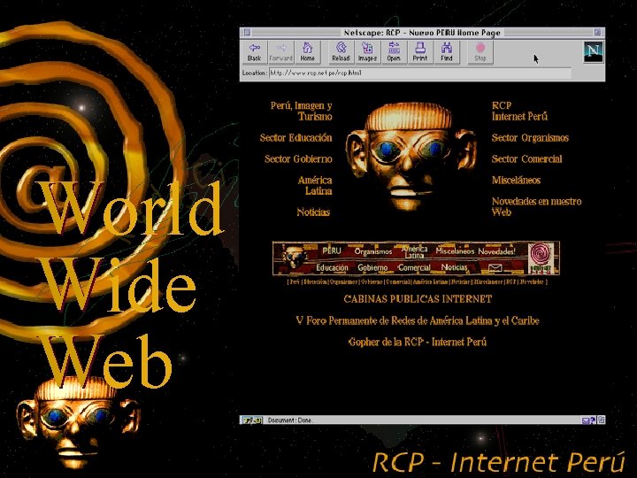Click Educación in the navigation banner
The width and height of the screenshot is (637, 478).
[x=332, y=268]
